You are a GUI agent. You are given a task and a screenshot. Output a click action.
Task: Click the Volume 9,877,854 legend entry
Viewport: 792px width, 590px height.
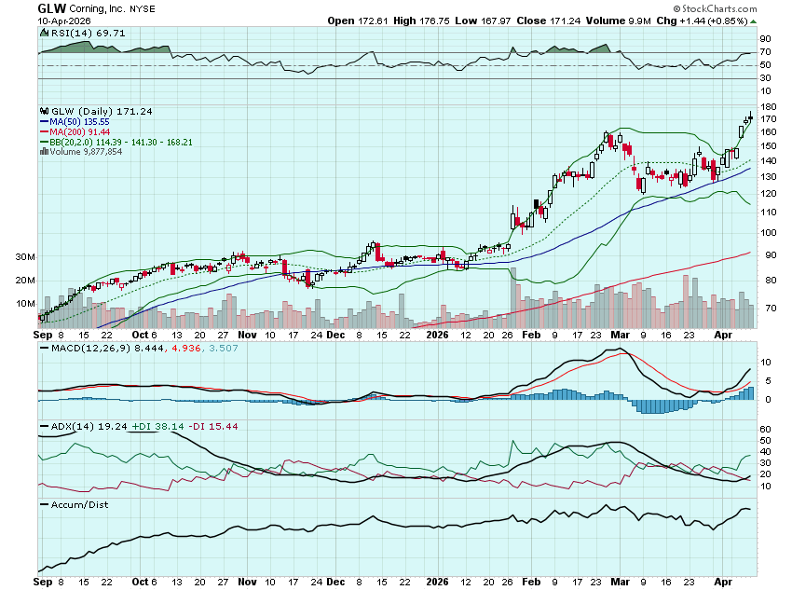(86, 152)
